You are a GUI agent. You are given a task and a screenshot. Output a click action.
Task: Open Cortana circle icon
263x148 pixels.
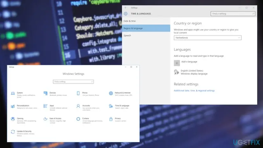78,119
